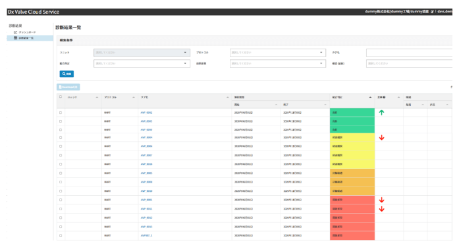459x249 pixels.
Task: Open the AVP_0002 tag link
Action: 146,112
